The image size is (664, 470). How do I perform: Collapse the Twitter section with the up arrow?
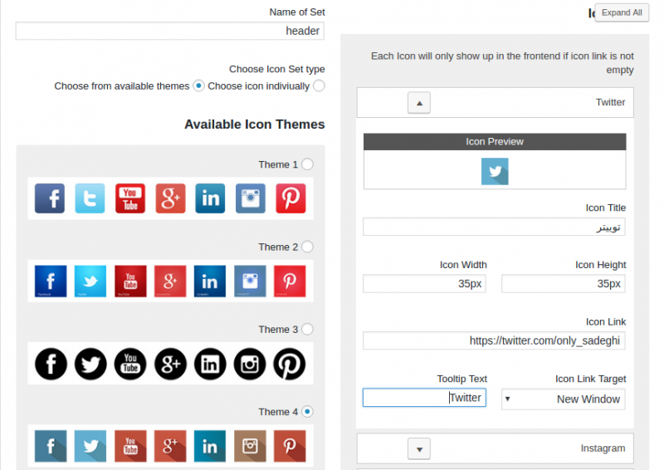point(419,103)
